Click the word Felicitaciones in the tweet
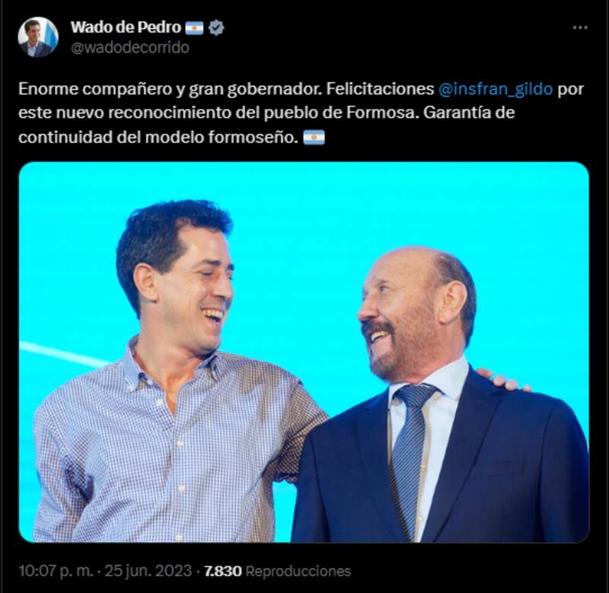The width and height of the screenshot is (609, 593). [380, 89]
